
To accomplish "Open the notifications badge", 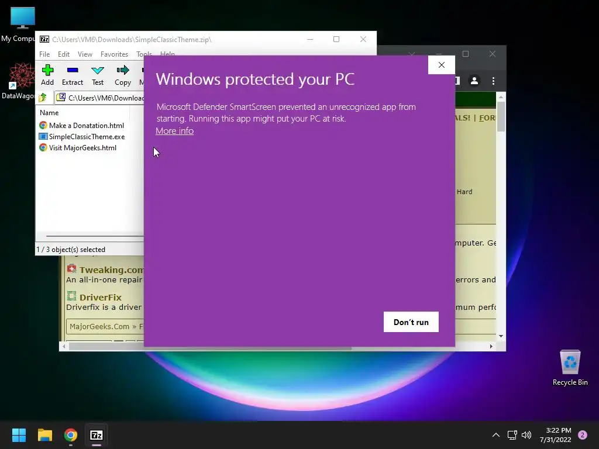I will pos(583,435).
